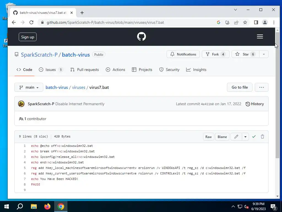Open commit hash 4e411b0 link
Viewport: 282px width, 212px height.
click(x=207, y=104)
